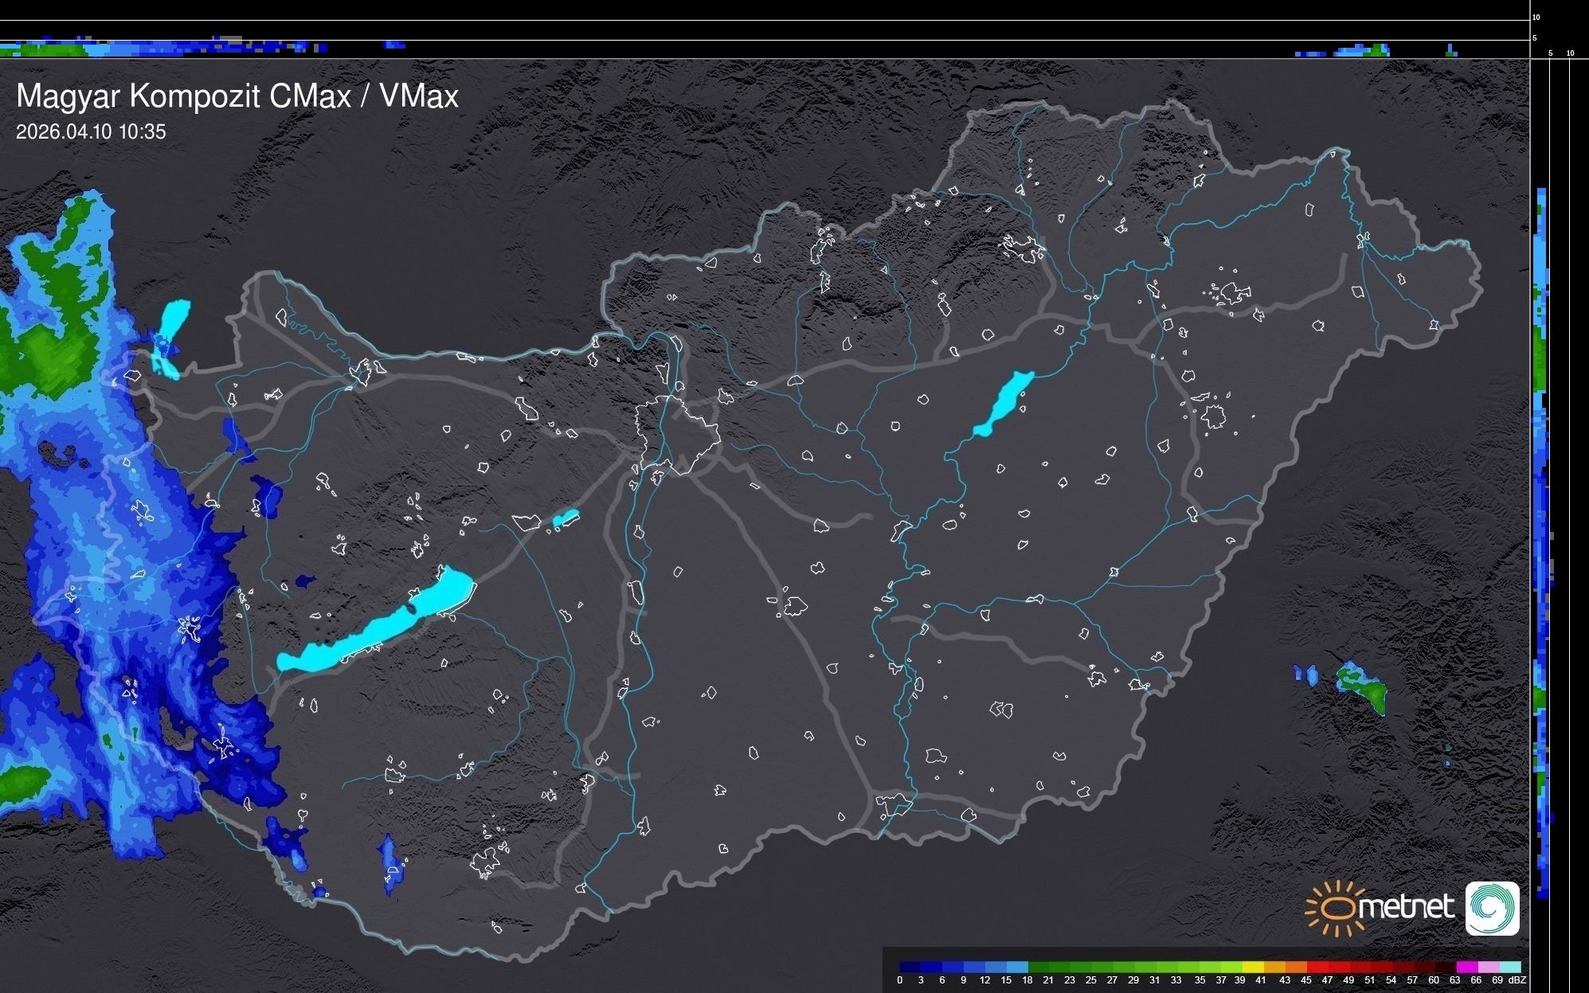This screenshot has height=993, width=1589.
Task: Click the Tisza Lake cyan shape
Action: 1004,404
